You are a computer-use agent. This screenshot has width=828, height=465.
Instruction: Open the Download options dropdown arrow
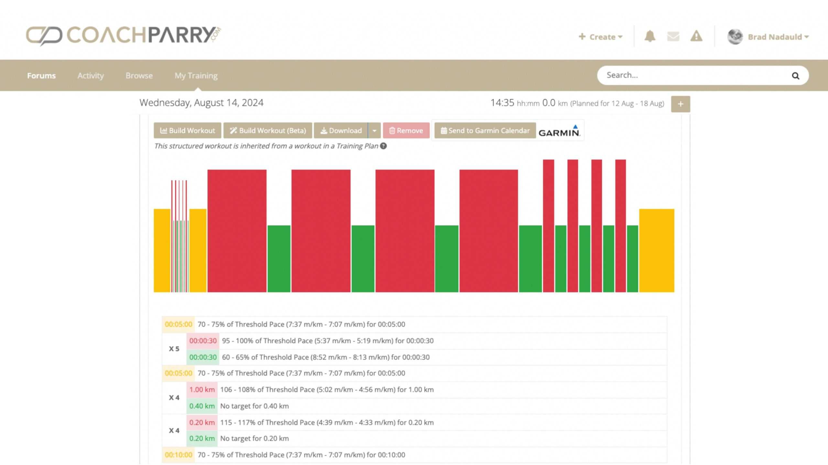pos(374,131)
